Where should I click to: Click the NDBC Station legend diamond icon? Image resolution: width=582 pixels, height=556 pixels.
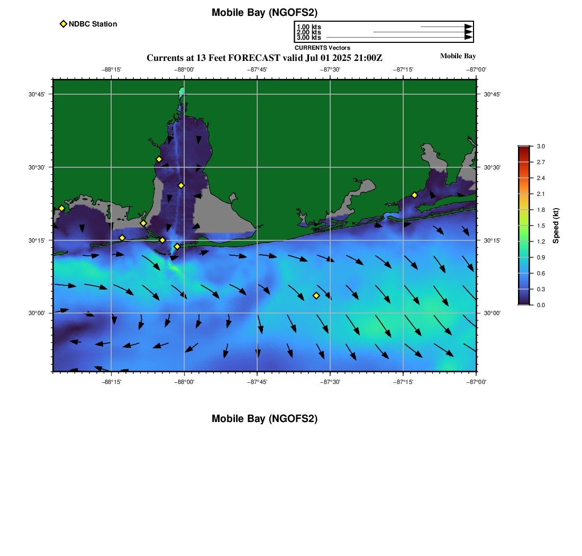(63, 24)
